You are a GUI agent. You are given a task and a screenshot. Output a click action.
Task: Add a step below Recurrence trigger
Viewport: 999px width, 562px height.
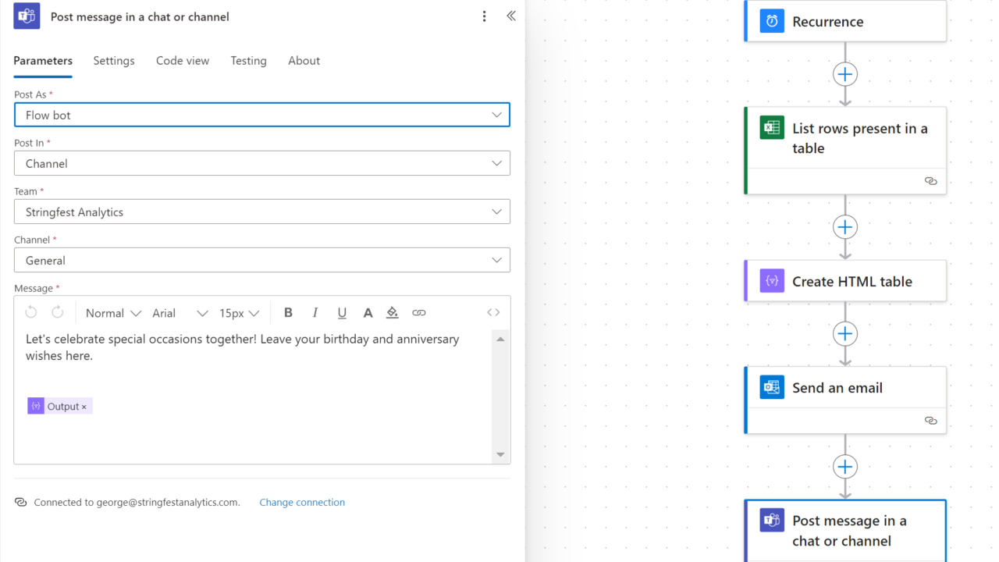[844, 74]
